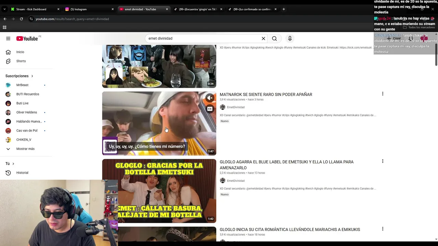Focus the browser address bar URL
The height and width of the screenshot is (246, 438).
pos(72,19)
